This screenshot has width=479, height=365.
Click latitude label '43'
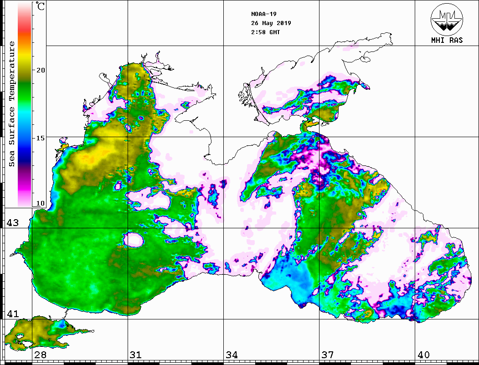(13, 223)
